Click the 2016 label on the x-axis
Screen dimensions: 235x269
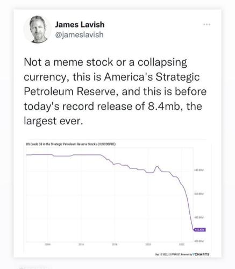[x=81, y=244]
